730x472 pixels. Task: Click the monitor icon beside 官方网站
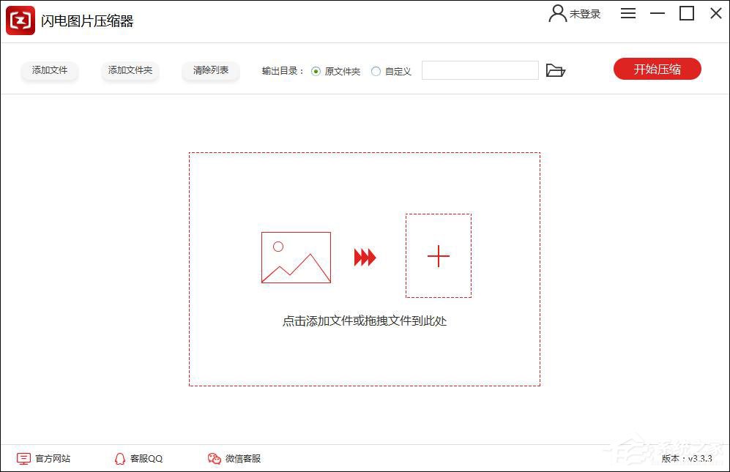coord(24,458)
